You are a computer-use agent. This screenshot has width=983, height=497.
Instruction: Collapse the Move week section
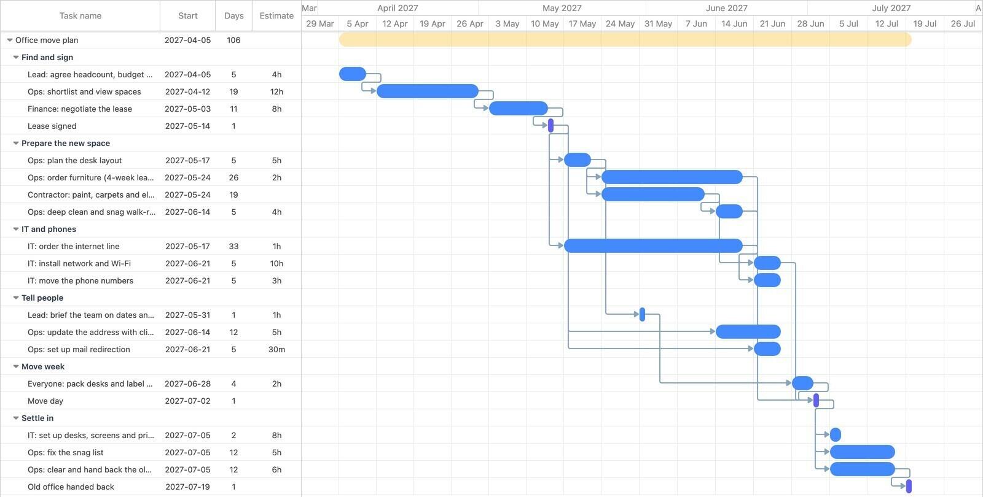pyautogui.click(x=16, y=366)
